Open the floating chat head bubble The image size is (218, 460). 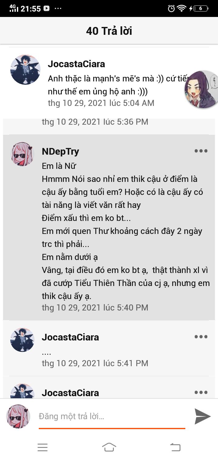(x=201, y=89)
